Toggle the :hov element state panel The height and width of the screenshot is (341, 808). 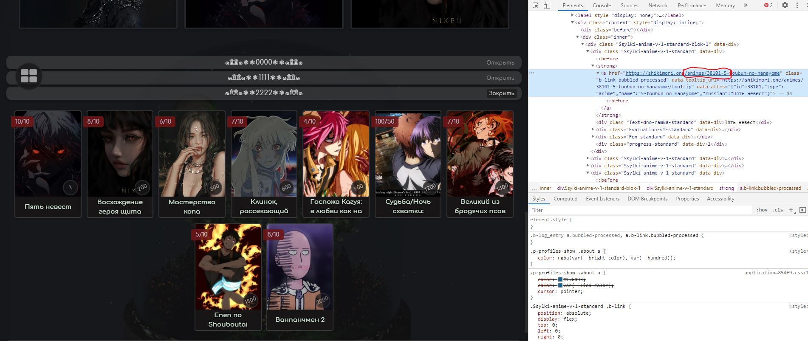pyautogui.click(x=762, y=210)
